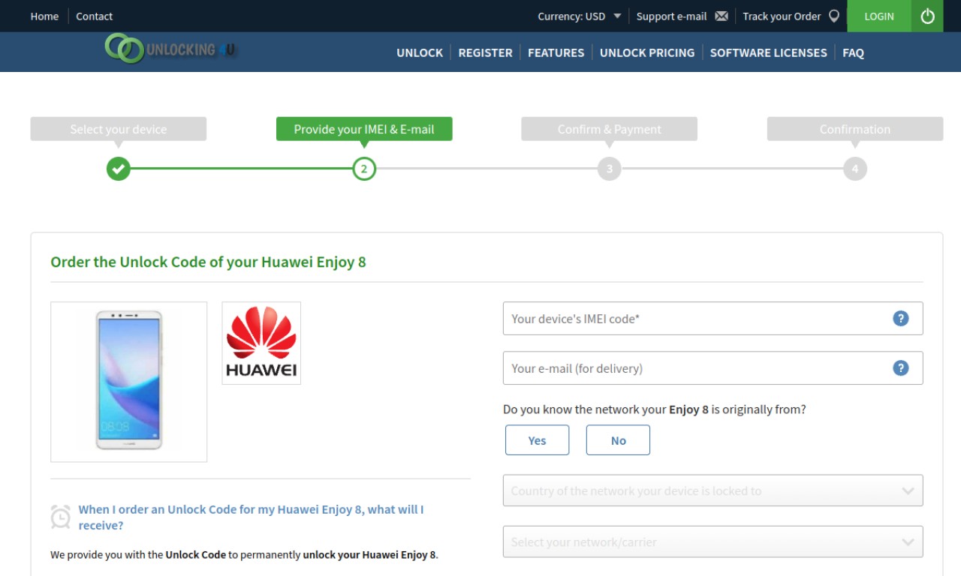Screen dimensions: 961x576
Task: Open the Currency: USD dropdown
Action: (580, 16)
